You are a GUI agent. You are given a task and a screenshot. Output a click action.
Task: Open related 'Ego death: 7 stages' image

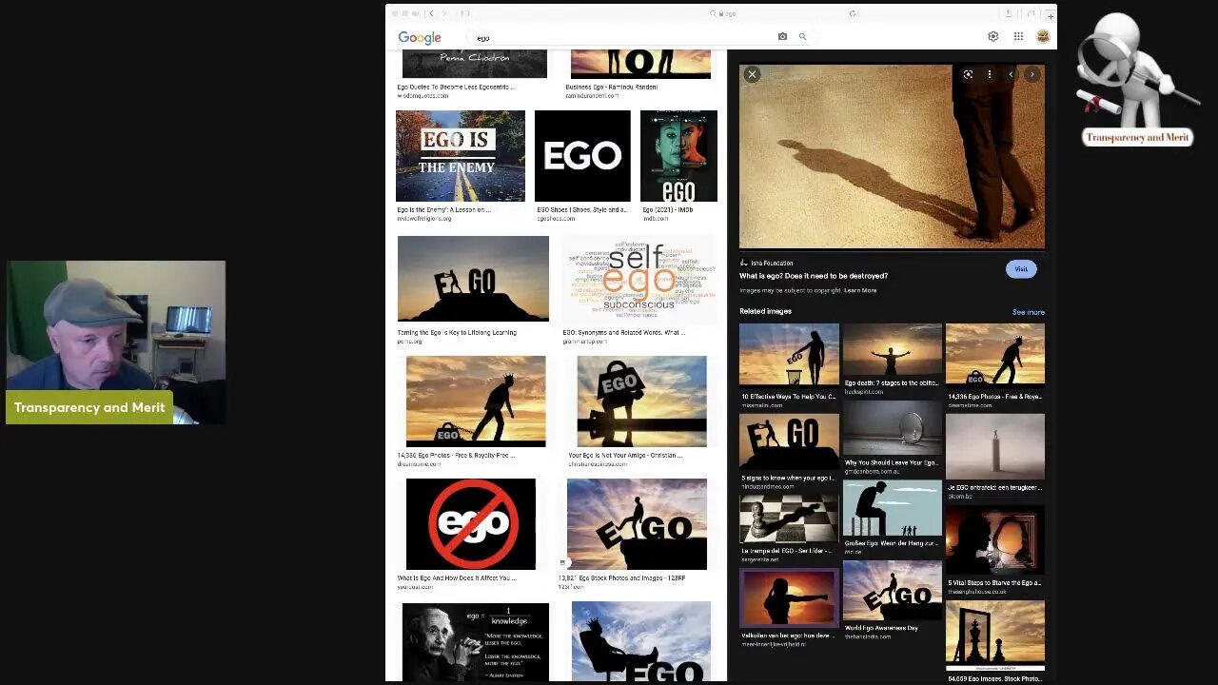(x=892, y=349)
